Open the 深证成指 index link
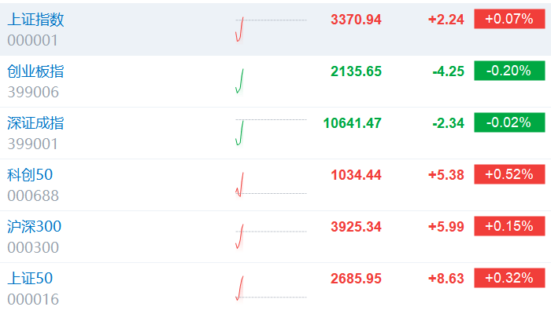Screen dimensions: 551x314 coord(35,123)
